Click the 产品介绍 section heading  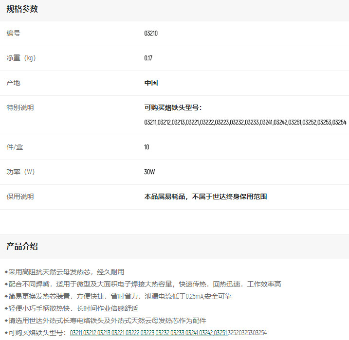point(22,246)
